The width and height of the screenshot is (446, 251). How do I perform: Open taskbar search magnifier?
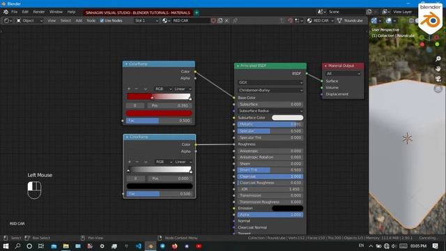(x=17, y=246)
